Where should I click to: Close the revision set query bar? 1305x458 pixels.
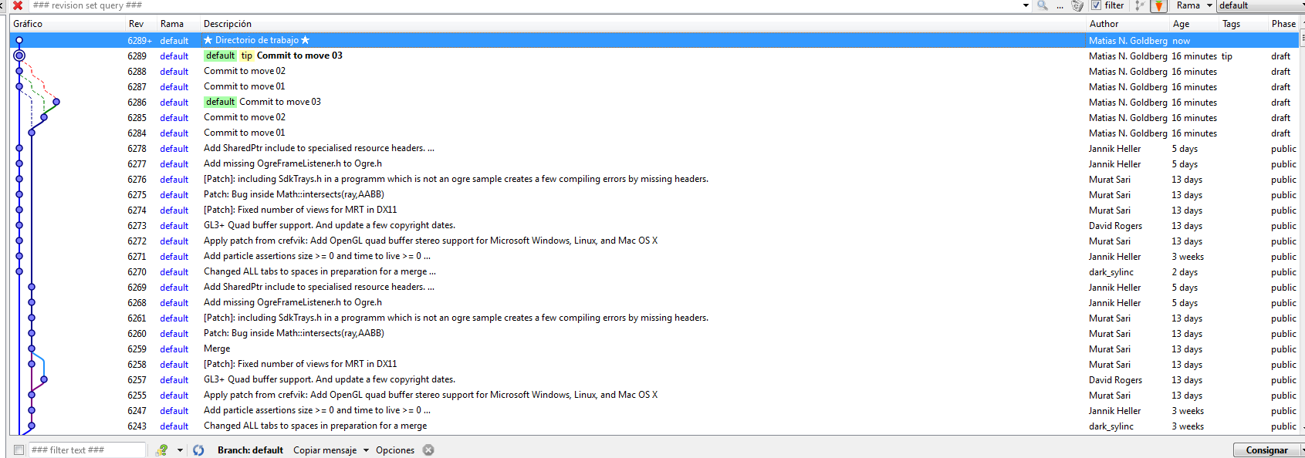point(18,5)
